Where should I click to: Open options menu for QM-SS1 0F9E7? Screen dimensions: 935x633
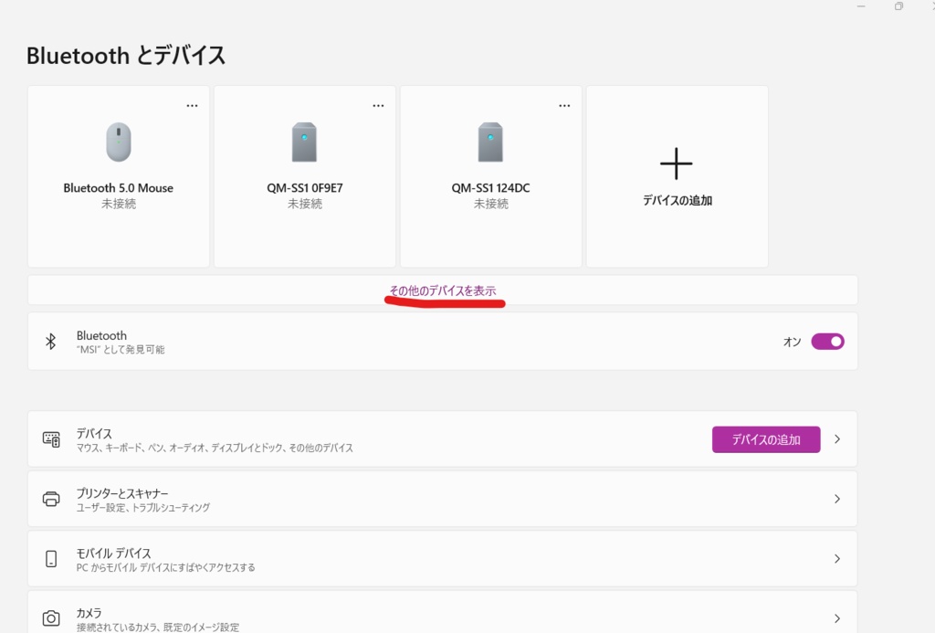tap(378, 104)
